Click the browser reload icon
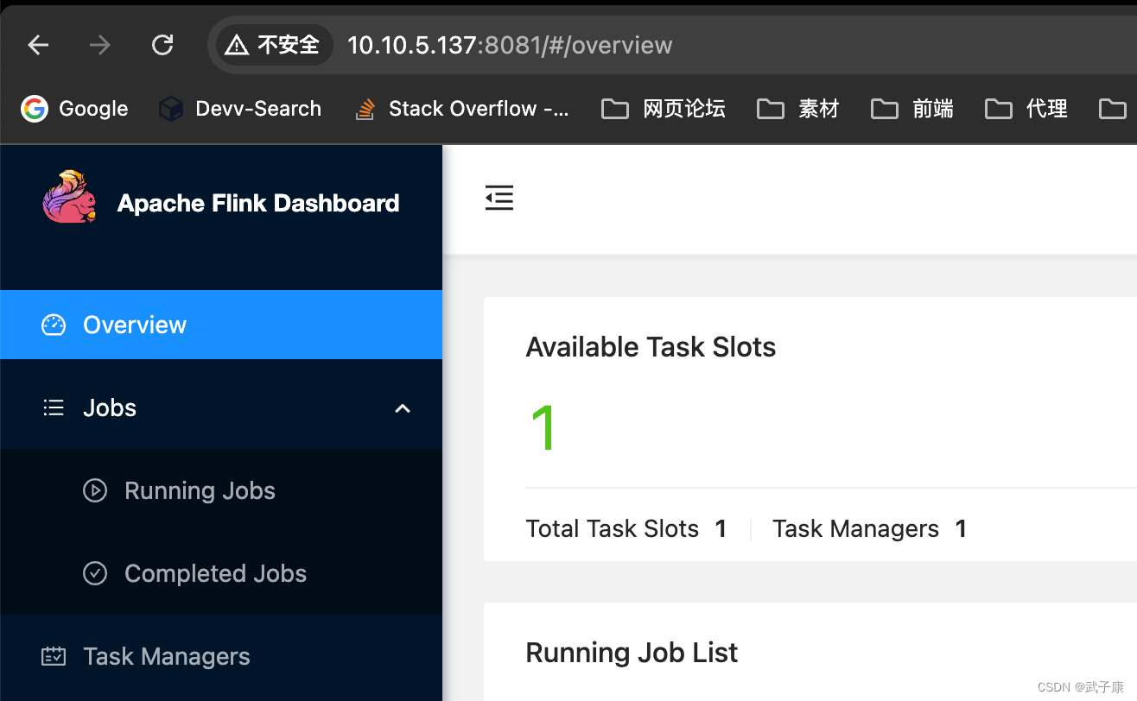Screen dimensions: 1137x701 pos(162,45)
